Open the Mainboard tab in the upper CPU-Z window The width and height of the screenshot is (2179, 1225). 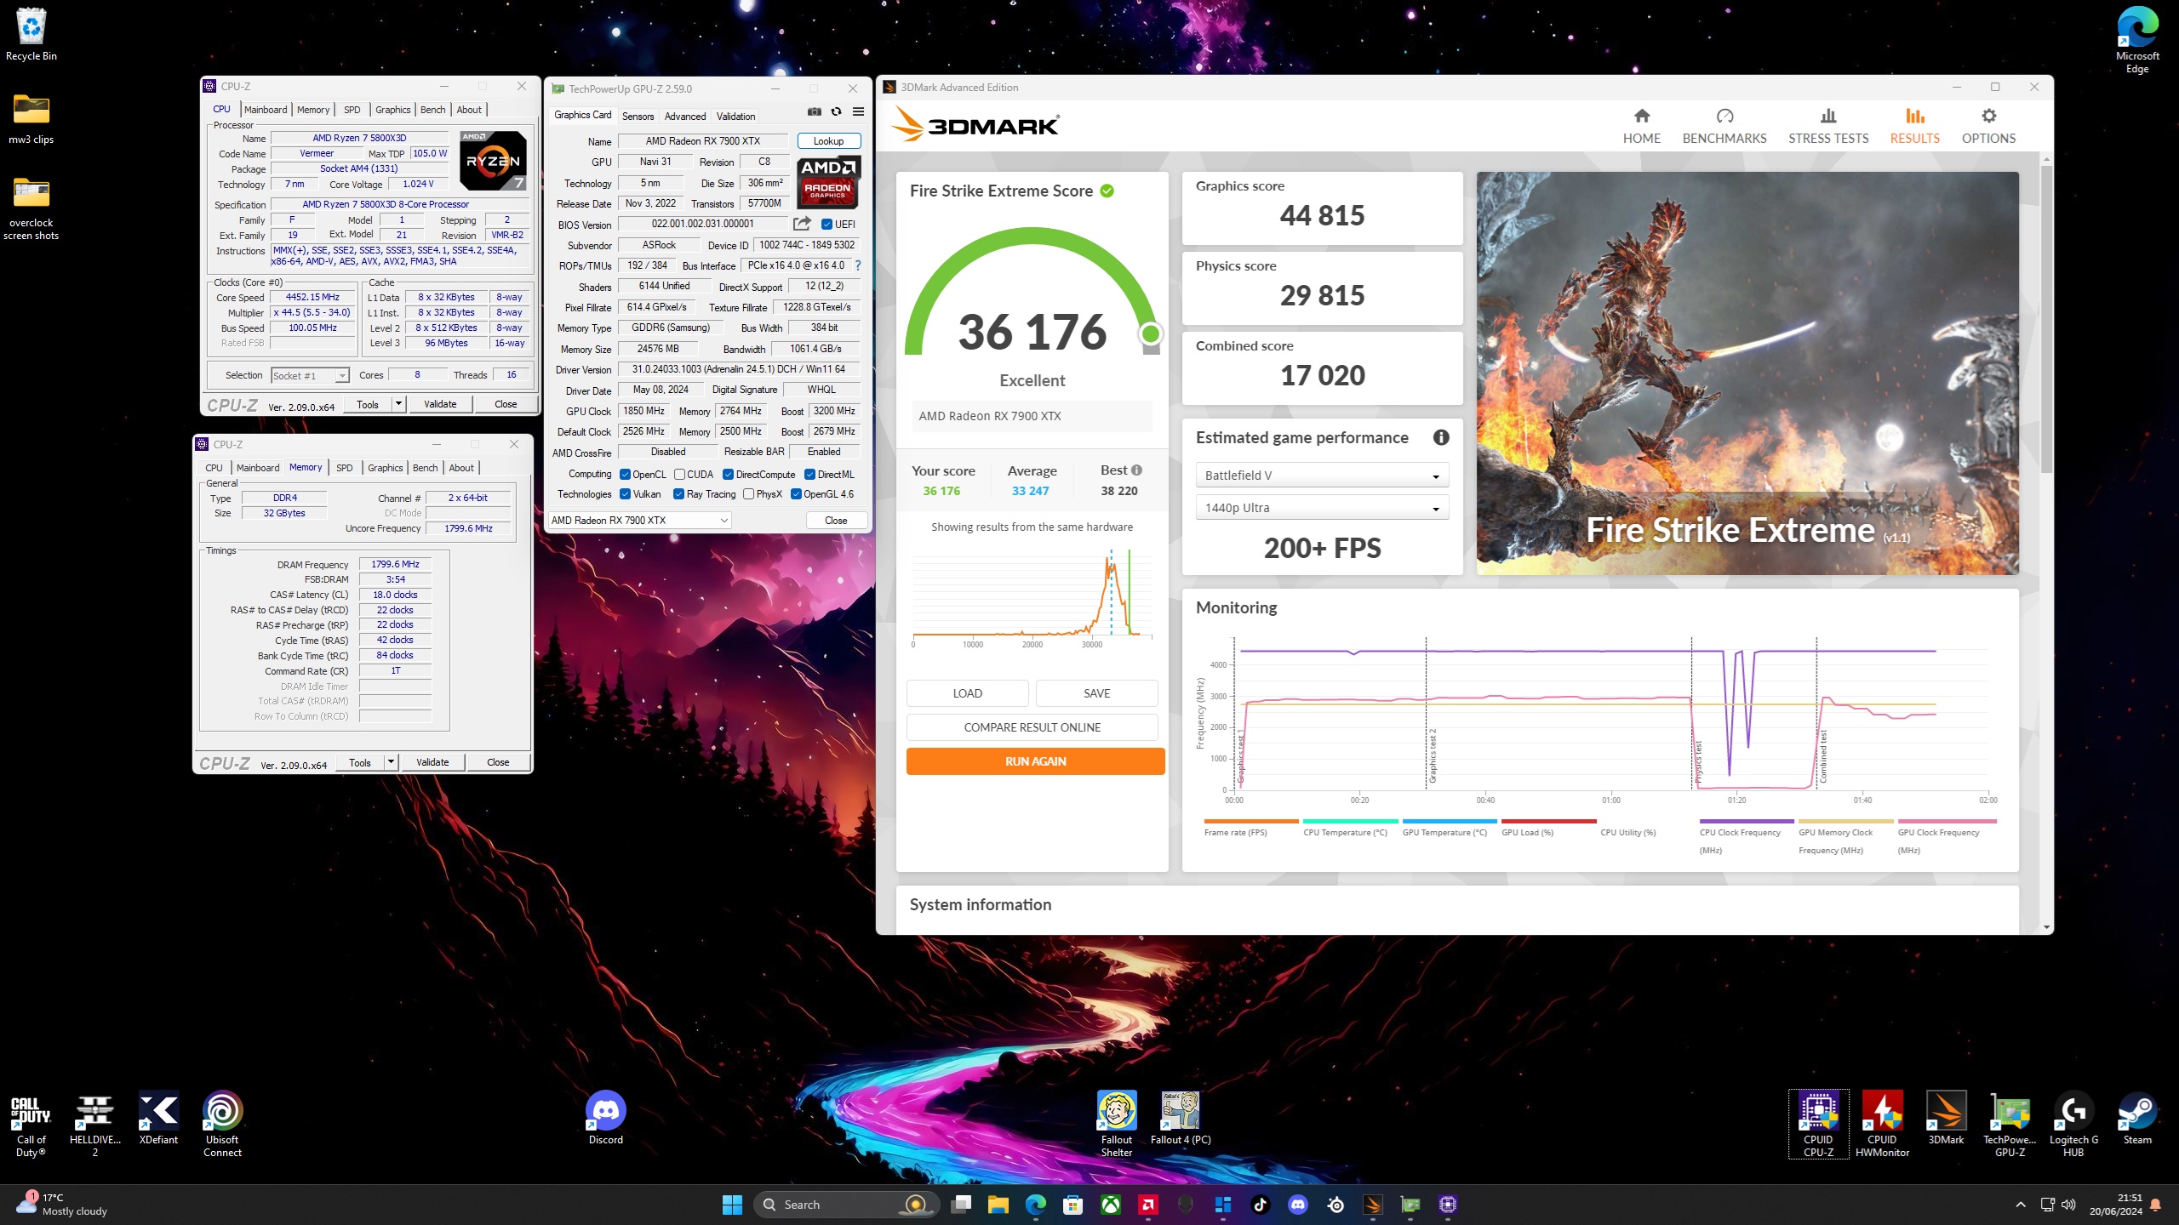(266, 110)
